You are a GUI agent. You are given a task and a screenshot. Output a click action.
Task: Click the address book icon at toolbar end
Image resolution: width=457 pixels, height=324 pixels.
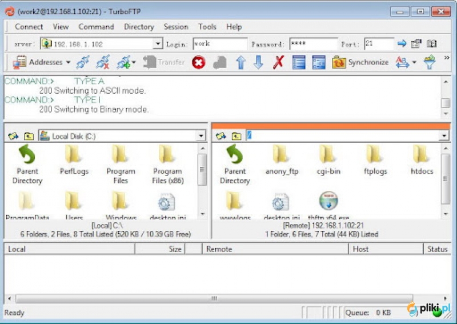pyautogui.click(x=432, y=44)
